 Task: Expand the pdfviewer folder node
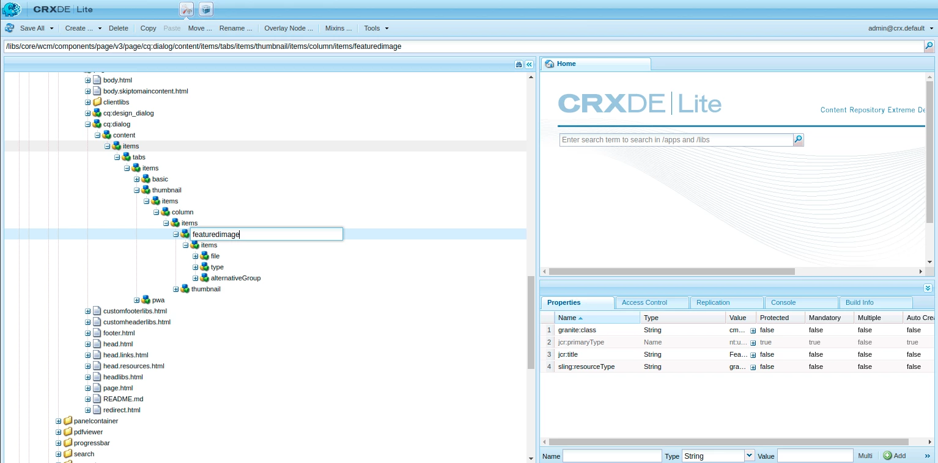pos(58,432)
